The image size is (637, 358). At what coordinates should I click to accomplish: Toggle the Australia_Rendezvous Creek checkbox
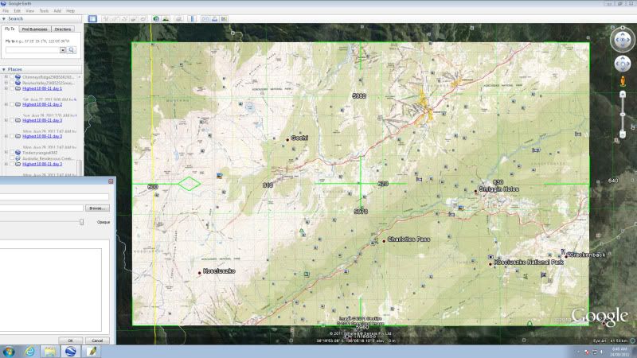[x=12, y=158]
